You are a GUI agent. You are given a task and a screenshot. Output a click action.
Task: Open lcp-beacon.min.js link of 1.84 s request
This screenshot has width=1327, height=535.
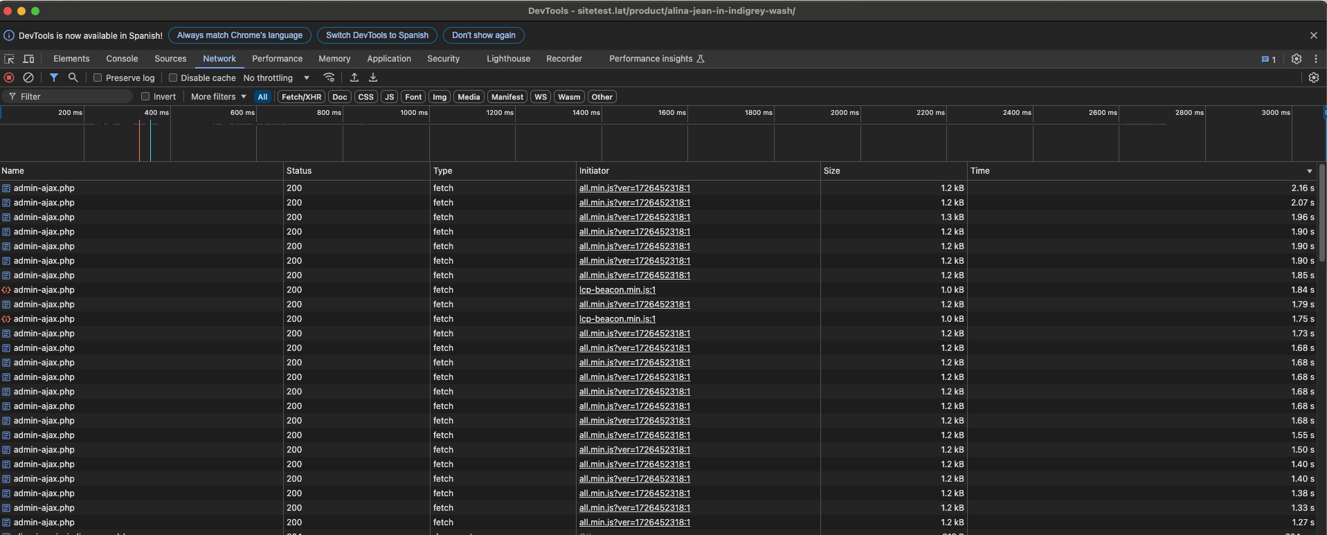tap(617, 290)
